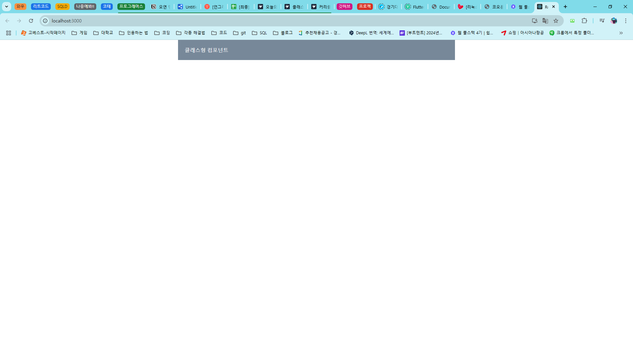The image size is (633, 343).
Task: View site information icon
Action: click(x=45, y=21)
